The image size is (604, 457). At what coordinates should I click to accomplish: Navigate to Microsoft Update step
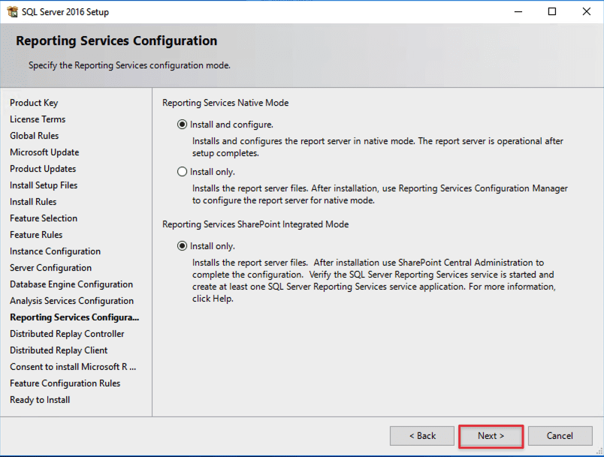[x=44, y=152]
